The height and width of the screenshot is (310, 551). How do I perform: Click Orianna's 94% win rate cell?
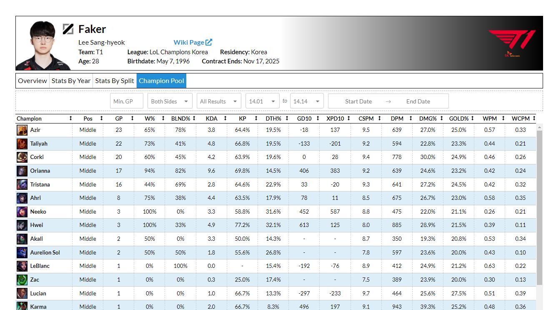coord(150,171)
